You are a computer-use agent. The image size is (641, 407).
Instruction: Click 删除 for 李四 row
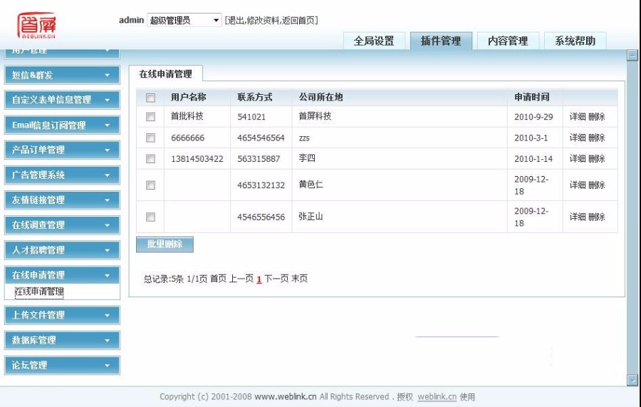click(x=597, y=158)
